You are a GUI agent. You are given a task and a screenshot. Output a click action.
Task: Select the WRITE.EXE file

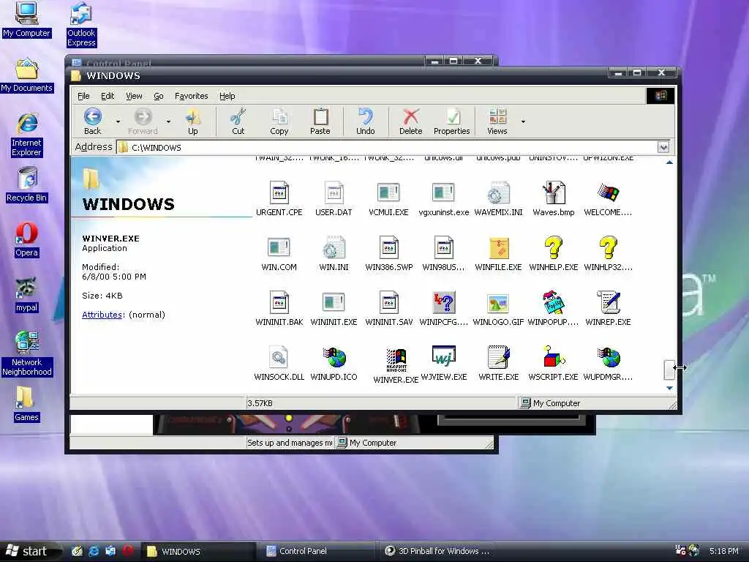pos(498,364)
